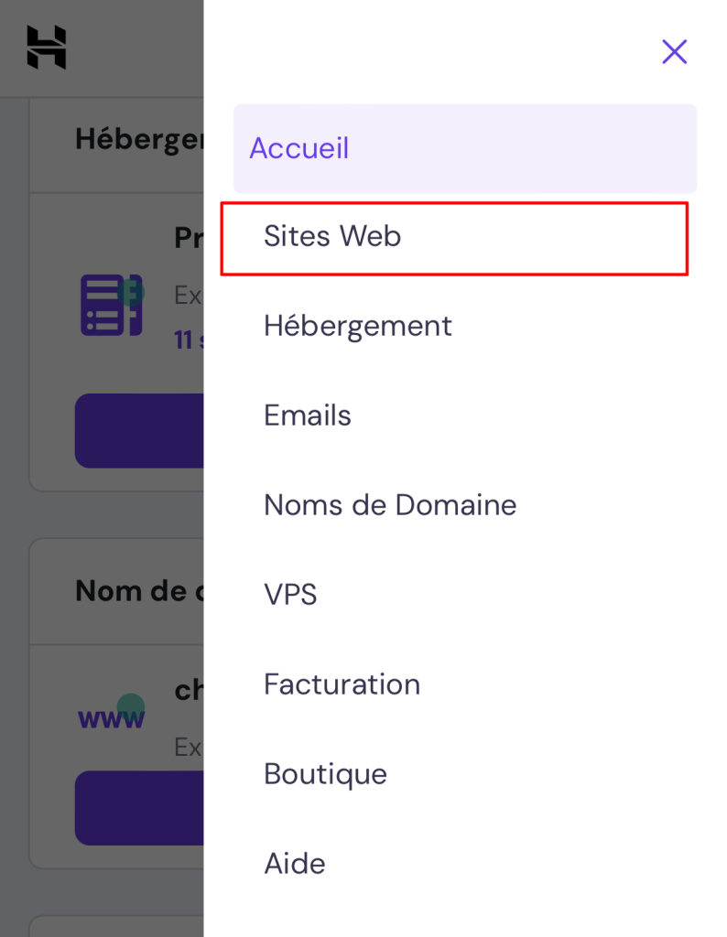The height and width of the screenshot is (937, 727).
Task: Click the hosting plan server icon
Action: [x=110, y=305]
